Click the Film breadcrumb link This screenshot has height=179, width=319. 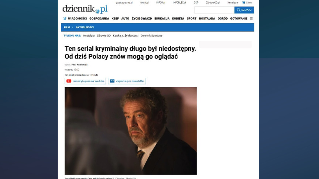point(67,27)
